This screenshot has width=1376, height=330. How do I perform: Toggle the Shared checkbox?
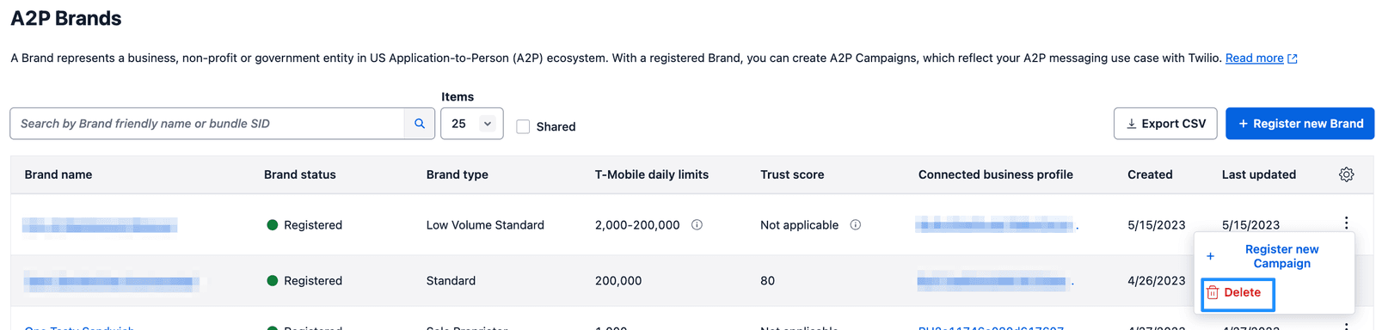[523, 126]
